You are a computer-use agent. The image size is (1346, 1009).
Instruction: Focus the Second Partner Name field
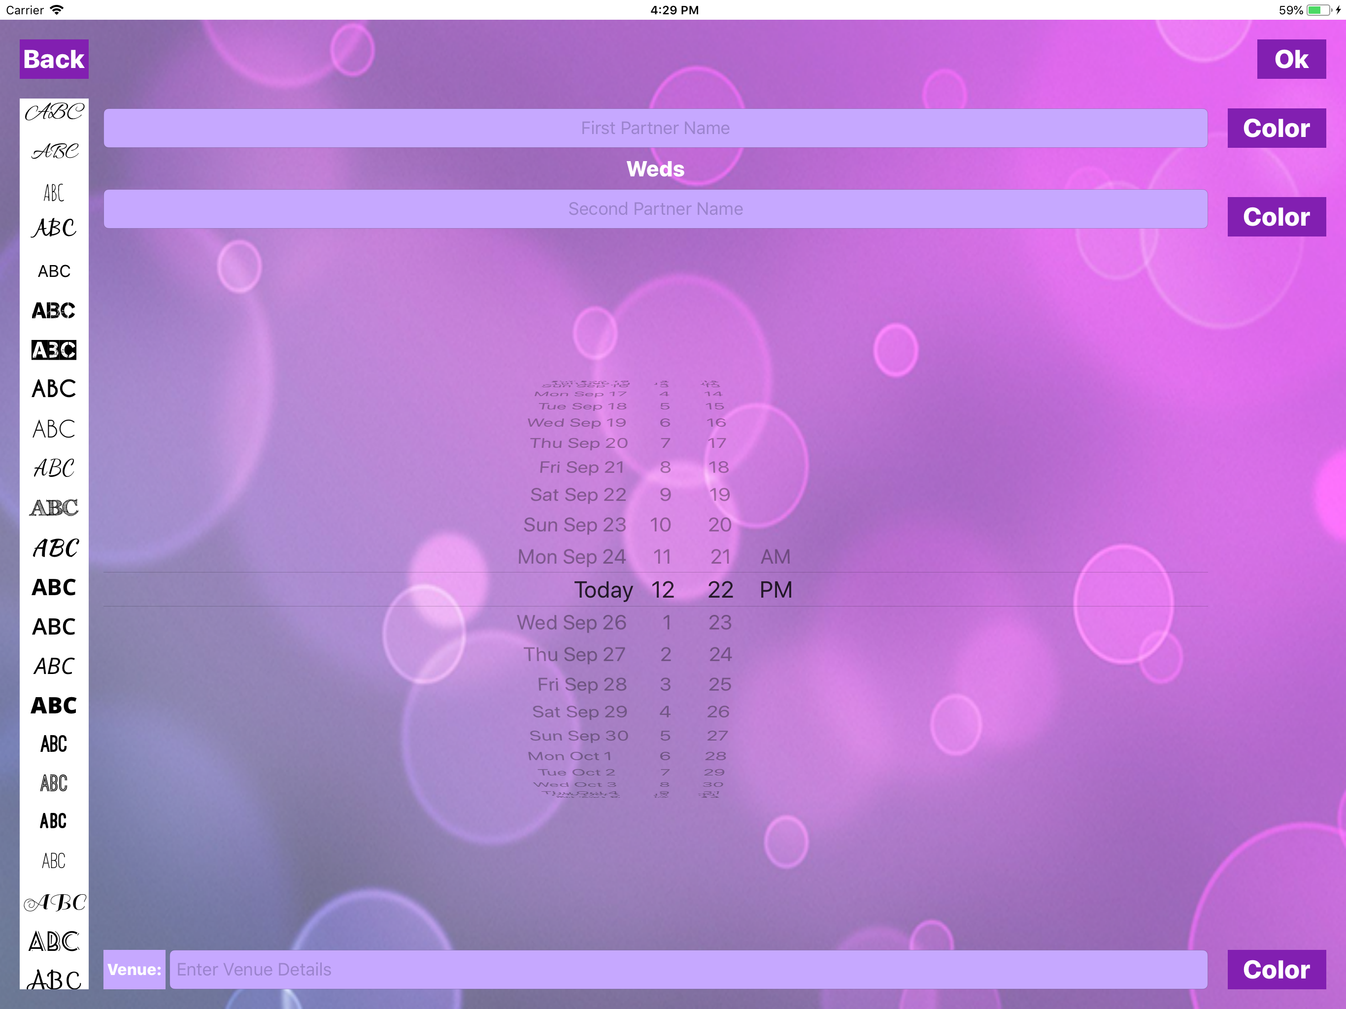click(x=655, y=209)
